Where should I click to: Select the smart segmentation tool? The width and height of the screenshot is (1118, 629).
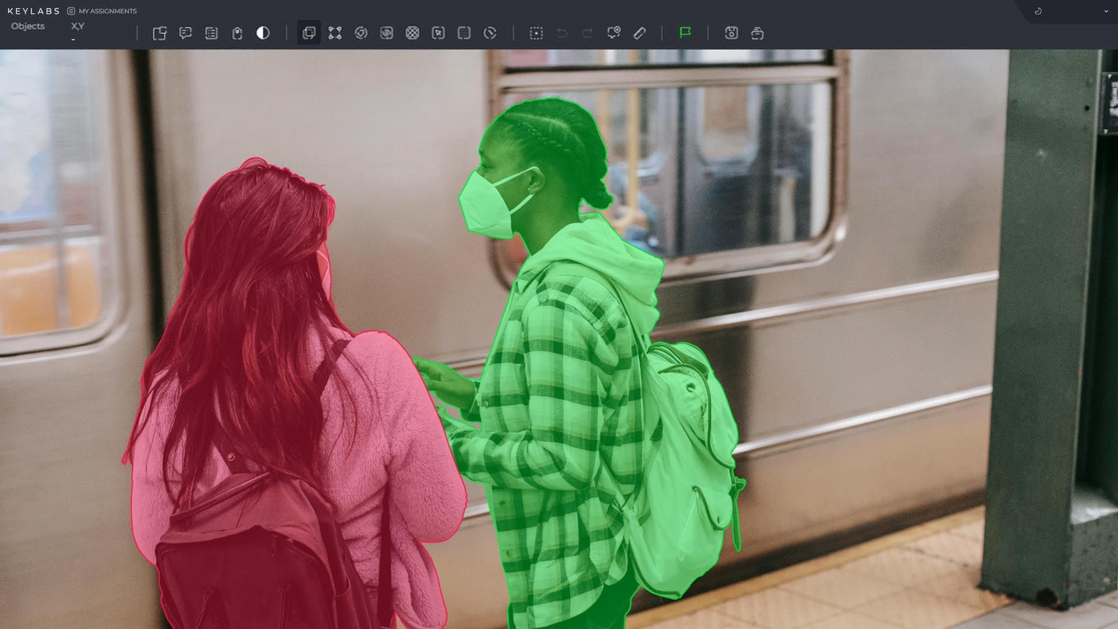pyautogui.click(x=361, y=34)
